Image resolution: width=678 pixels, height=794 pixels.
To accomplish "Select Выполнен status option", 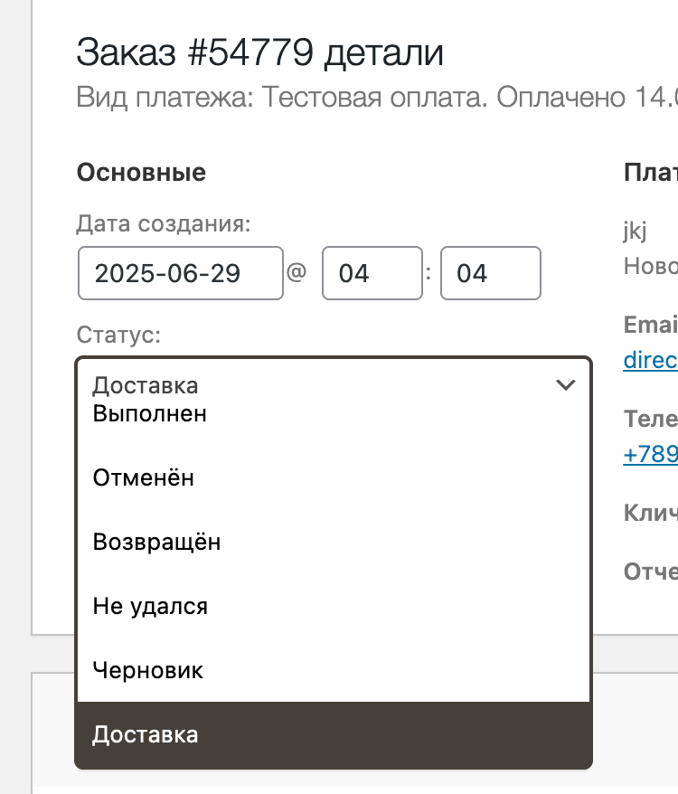I will point(334,413).
